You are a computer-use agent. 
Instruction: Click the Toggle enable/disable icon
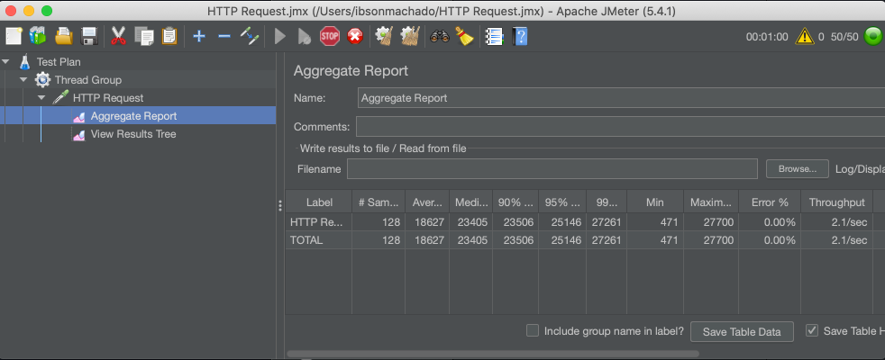(x=250, y=37)
